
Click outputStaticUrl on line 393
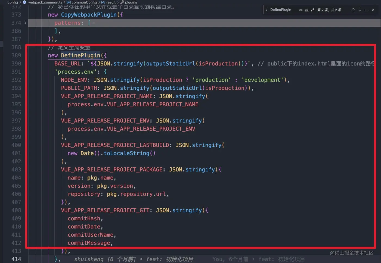pyautogui.click(x=177, y=88)
